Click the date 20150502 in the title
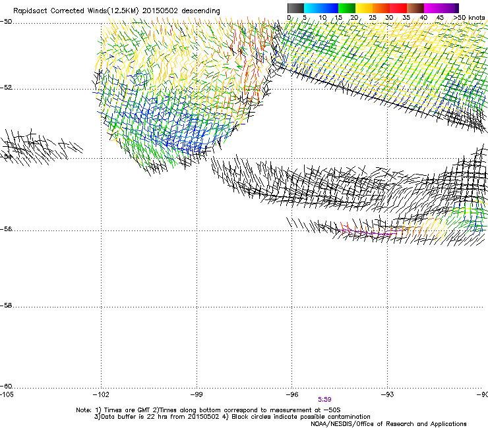 [160, 11]
